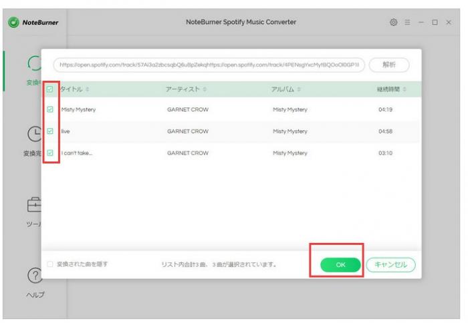
Task: Click the NoteBurner logo icon
Action: [x=13, y=22]
